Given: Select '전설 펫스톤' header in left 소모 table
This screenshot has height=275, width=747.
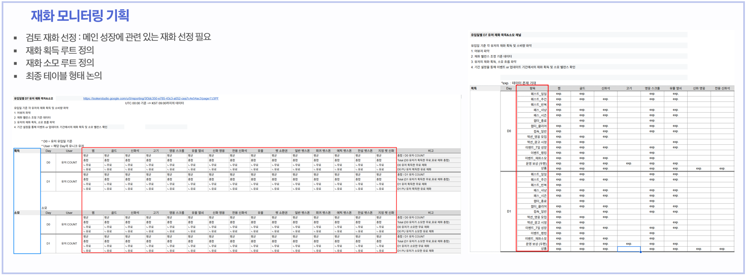Looking at the screenshot, I should point(365,213).
